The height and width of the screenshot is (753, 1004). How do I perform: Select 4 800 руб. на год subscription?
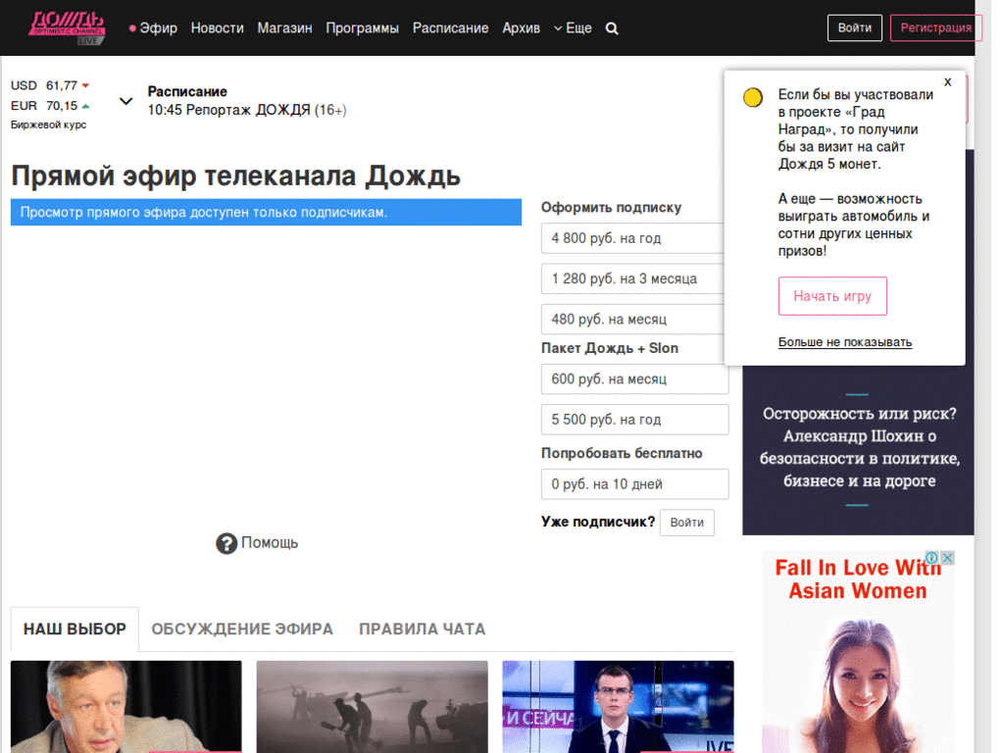[x=634, y=238]
